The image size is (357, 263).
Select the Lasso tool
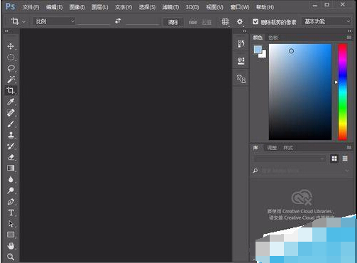(x=11, y=68)
